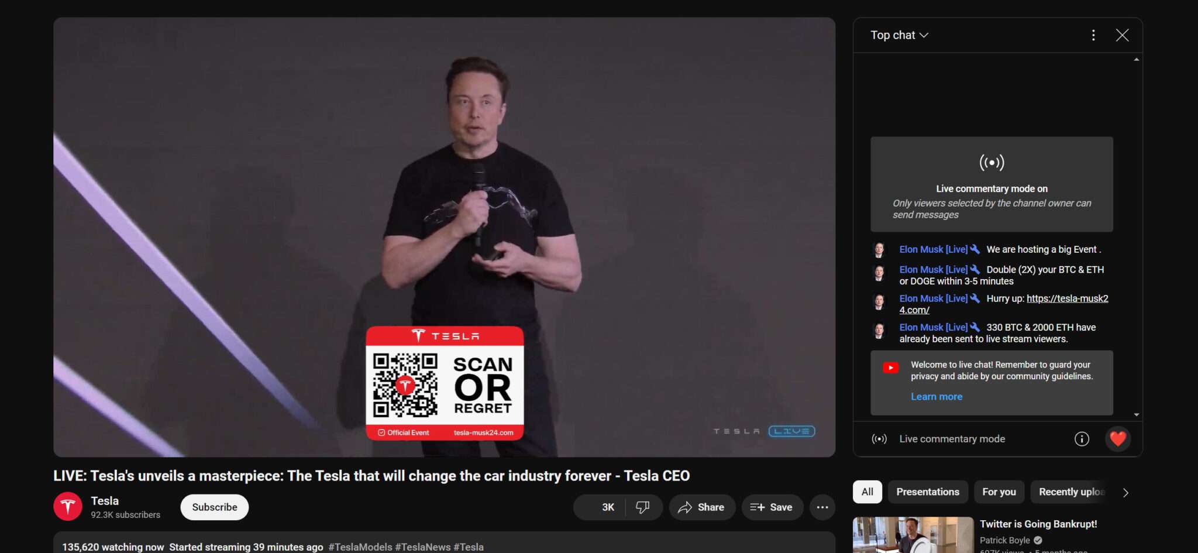
Task: Toggle dislike on the video
Action: [643, 507]
